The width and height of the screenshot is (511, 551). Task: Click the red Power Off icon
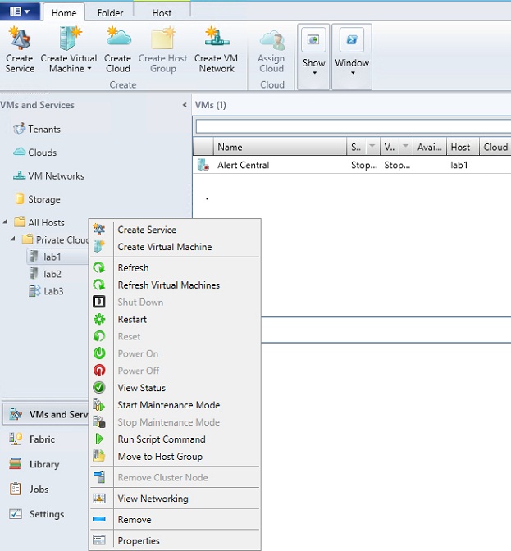[99, 371]
